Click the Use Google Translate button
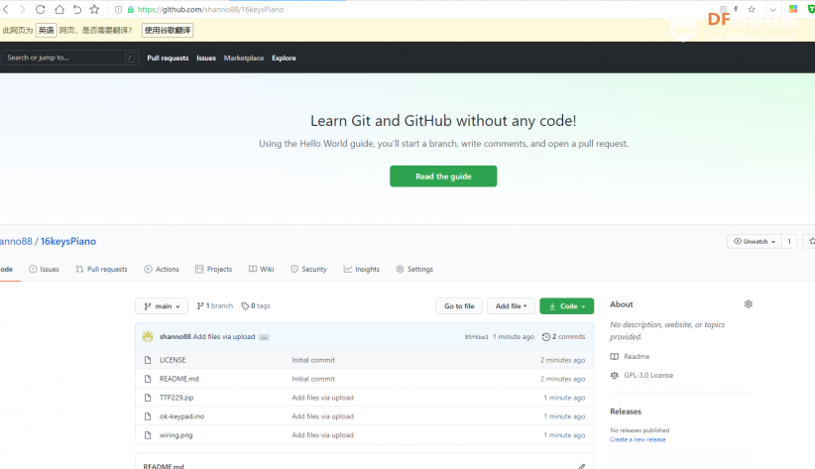The image size is (815, 469). 168,30
